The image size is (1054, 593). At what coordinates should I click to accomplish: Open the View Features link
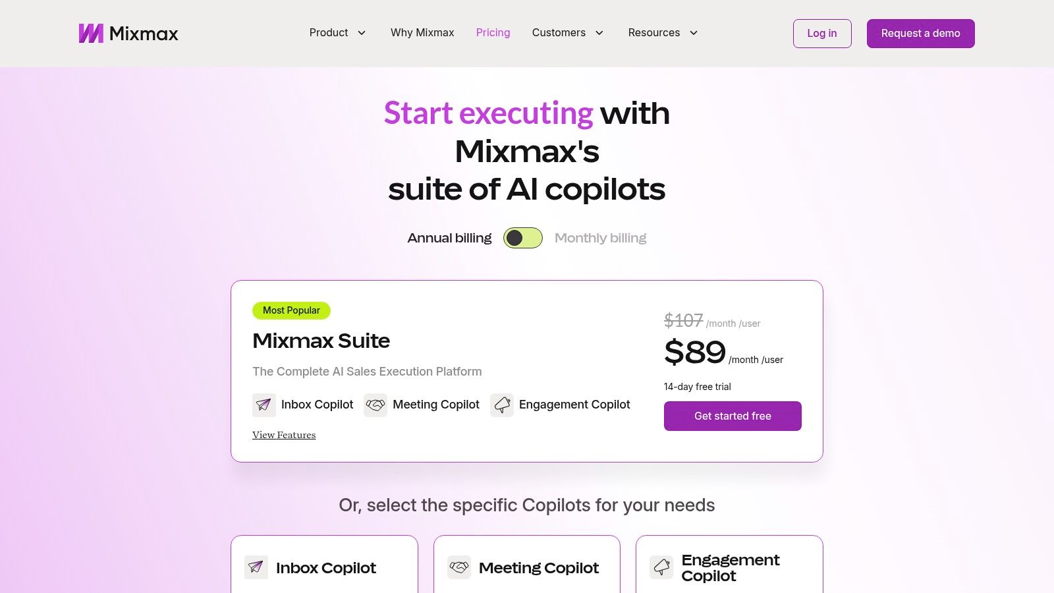click(x=284, y=435)
